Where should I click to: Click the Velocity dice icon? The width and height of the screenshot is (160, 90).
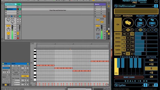140,20
